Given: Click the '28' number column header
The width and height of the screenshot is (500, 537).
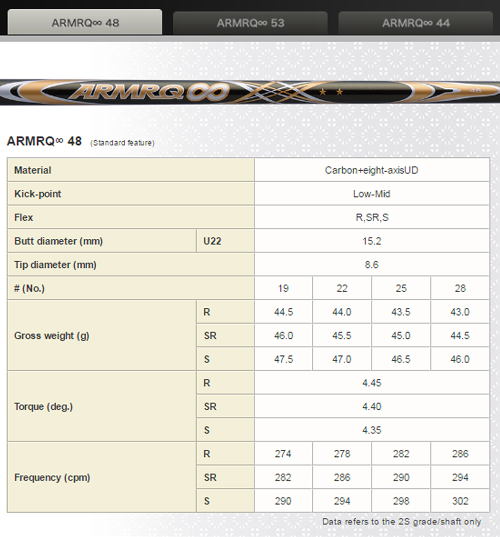Looking at the screenshot, I should point(460,288).
